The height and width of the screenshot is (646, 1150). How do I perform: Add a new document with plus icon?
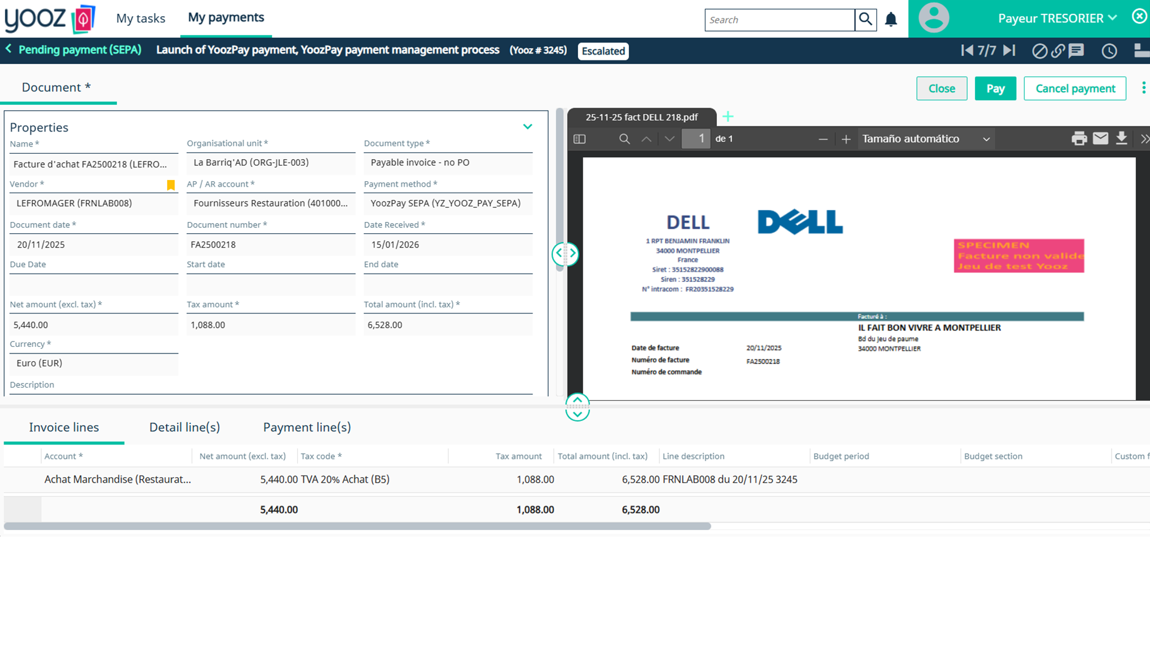tap(728, 117)
